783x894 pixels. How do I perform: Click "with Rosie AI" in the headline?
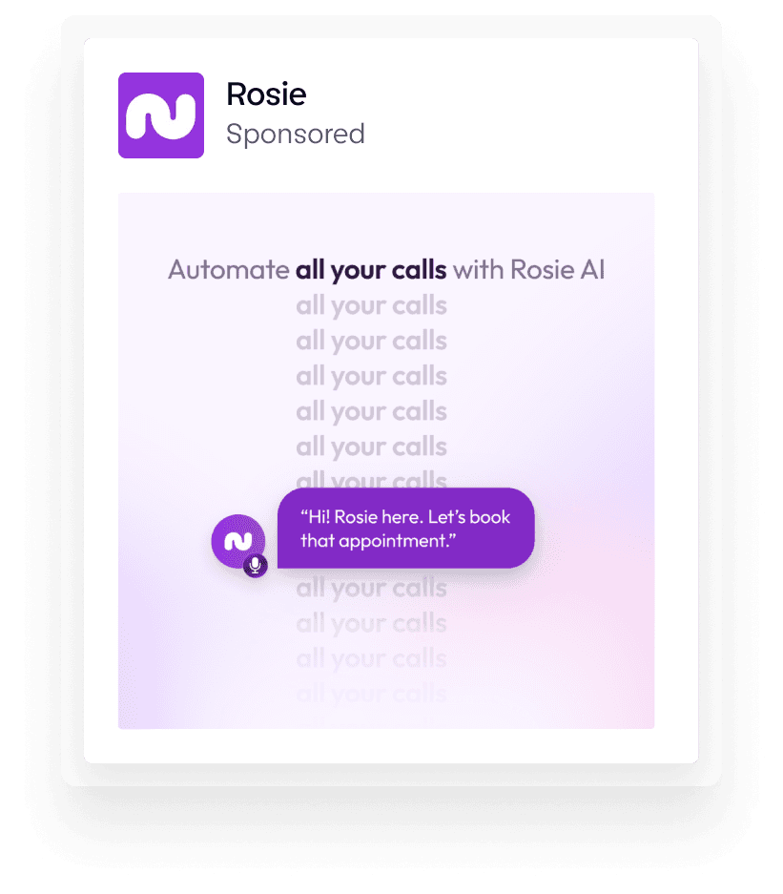coord(529,270)
